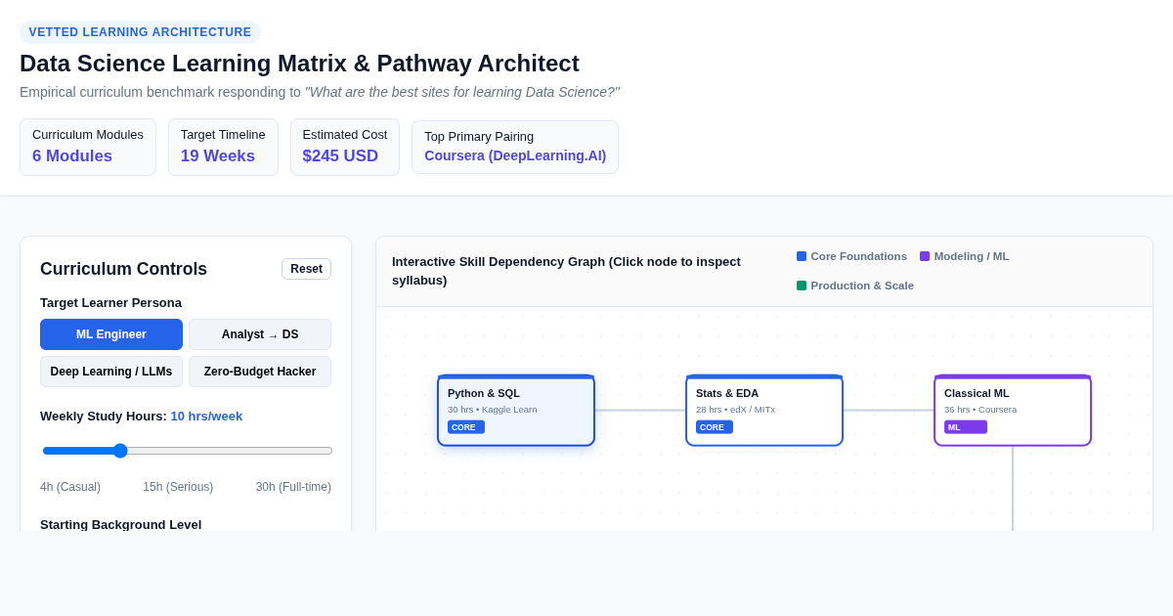
Task: Click the Modeling / ML legend swatch
Action: (x=925, y=256)
